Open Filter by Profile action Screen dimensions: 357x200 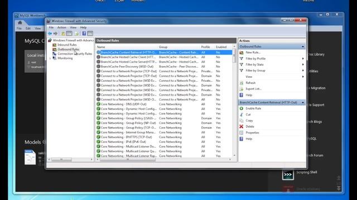tap(255, 58)
